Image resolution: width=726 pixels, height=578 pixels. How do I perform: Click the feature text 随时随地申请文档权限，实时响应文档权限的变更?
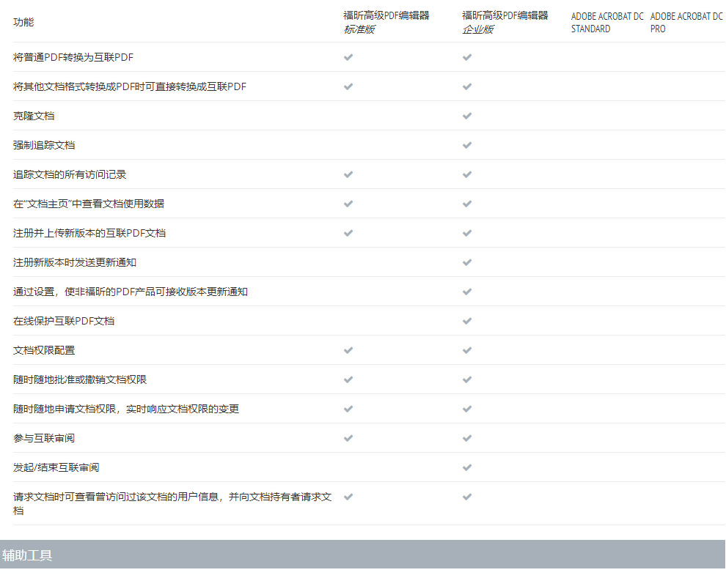pyautogui.click(x=126, y=409)
